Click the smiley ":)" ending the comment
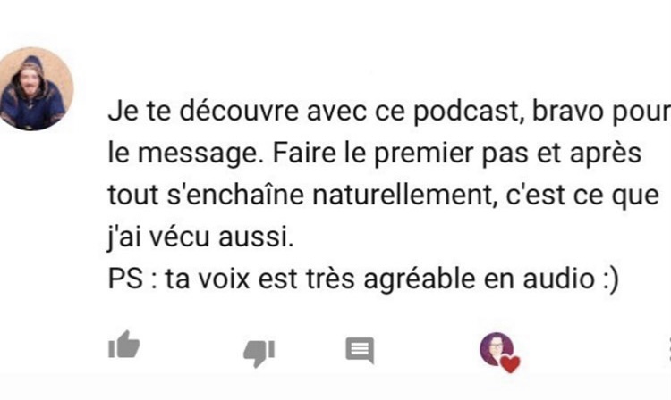Screen dimensions: 671x400 610,279
